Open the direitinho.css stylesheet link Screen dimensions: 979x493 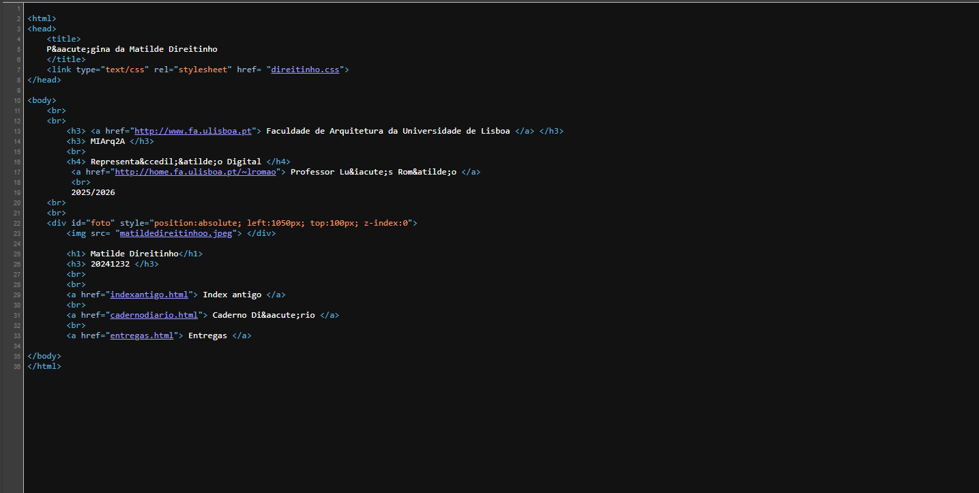[305, 70]
